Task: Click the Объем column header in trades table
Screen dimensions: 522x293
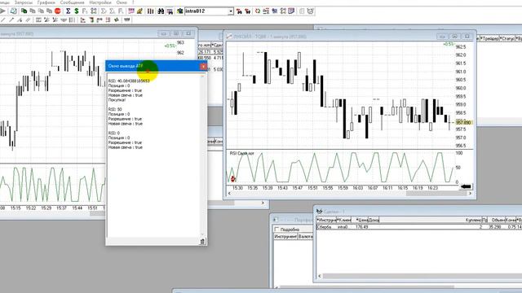Action: 498,220
